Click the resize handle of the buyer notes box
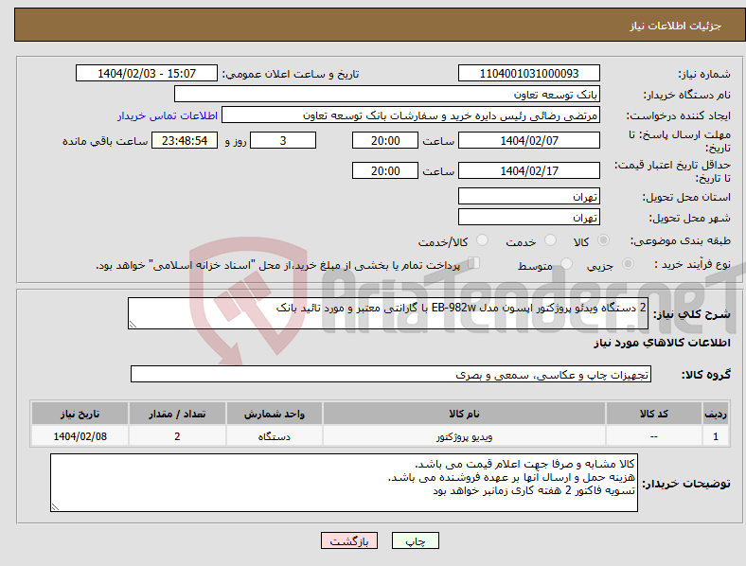746x566 pixels. pyautogui.click(x=55, y=507)
